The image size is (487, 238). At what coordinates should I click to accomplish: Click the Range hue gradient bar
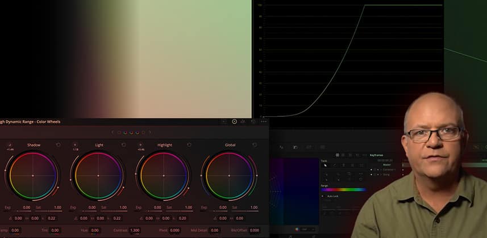(x=343, y=189)
